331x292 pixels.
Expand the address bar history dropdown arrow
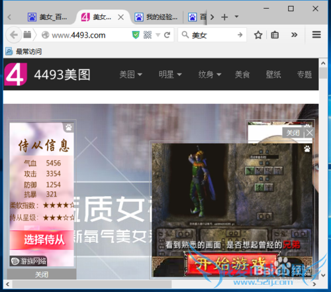click(158, 35)
